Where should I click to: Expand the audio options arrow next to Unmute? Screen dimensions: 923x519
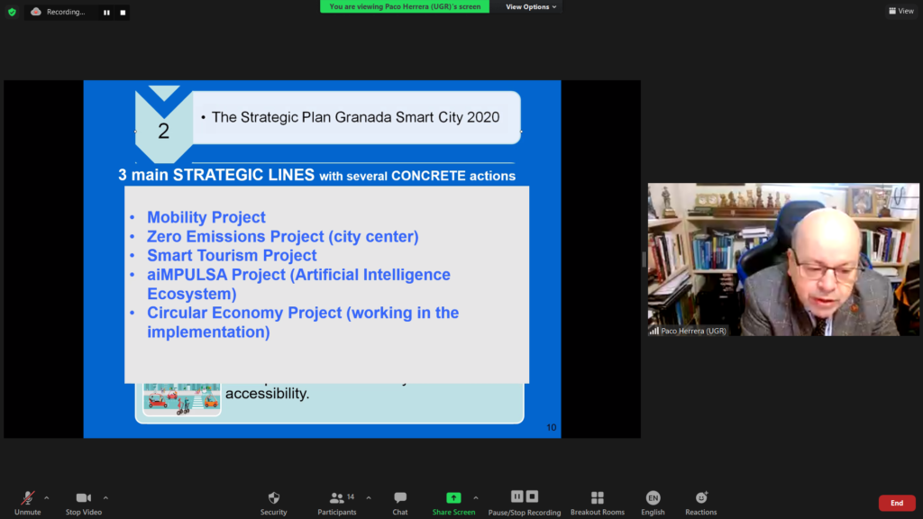(47, 497)
